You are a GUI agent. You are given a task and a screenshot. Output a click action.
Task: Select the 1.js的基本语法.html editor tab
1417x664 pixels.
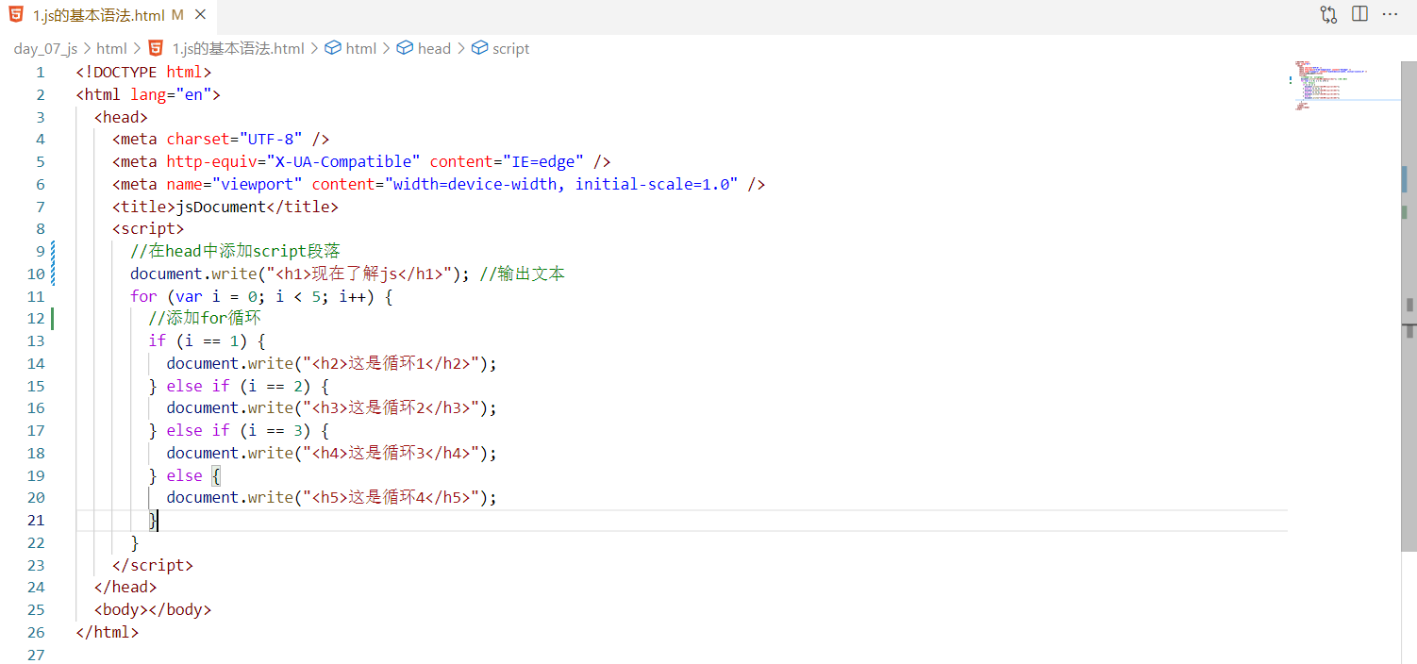[x=107, y=15]
